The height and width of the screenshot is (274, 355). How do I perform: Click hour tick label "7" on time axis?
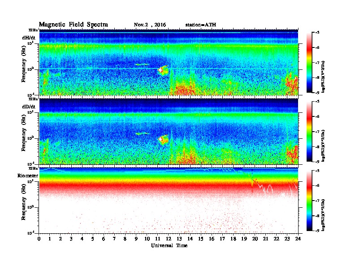point(115,239)
